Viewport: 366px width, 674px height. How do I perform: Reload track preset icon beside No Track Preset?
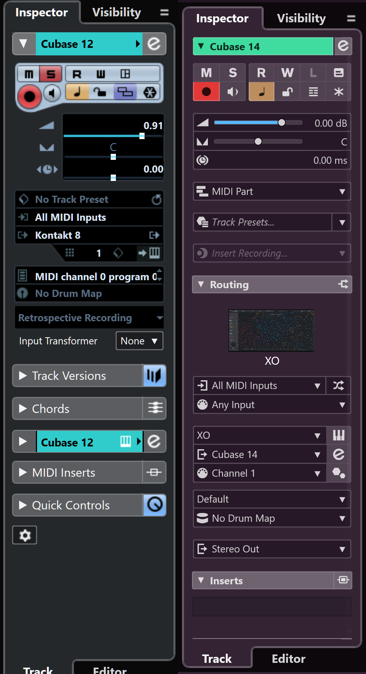(157, 199)
